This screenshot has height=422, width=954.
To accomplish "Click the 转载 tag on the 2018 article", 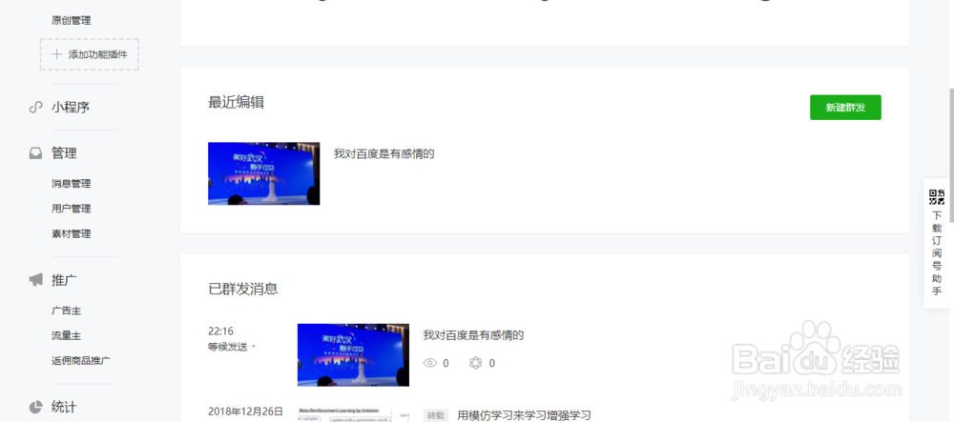I will tap(436, 415).
